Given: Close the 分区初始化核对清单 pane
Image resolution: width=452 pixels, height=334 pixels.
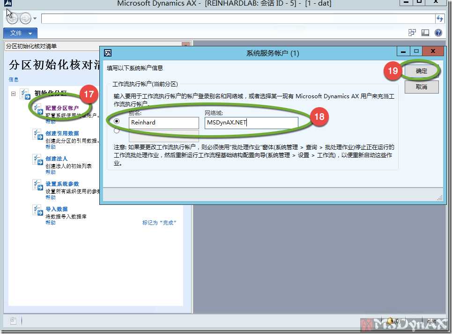Looking at the screenshot, I should tap(186, 44).
